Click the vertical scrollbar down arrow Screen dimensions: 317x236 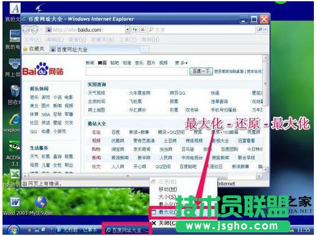(265, 169)
